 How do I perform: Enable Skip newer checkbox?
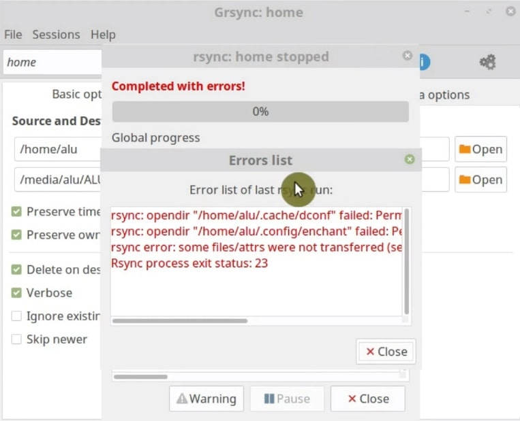pyautogui.click(x=16, y=339)
